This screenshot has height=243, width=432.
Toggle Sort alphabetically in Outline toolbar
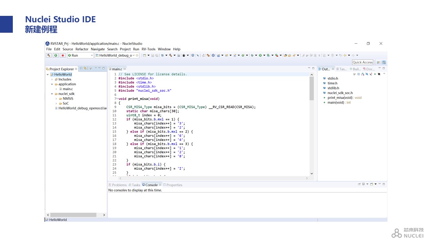(362, 74)
